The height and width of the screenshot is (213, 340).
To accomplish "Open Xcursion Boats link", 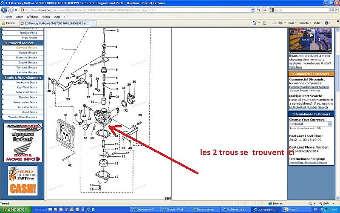I will 27,107.
